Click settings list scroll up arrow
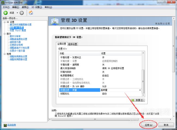This screenshot has width=177, height=130. click(x=143, y=53)
